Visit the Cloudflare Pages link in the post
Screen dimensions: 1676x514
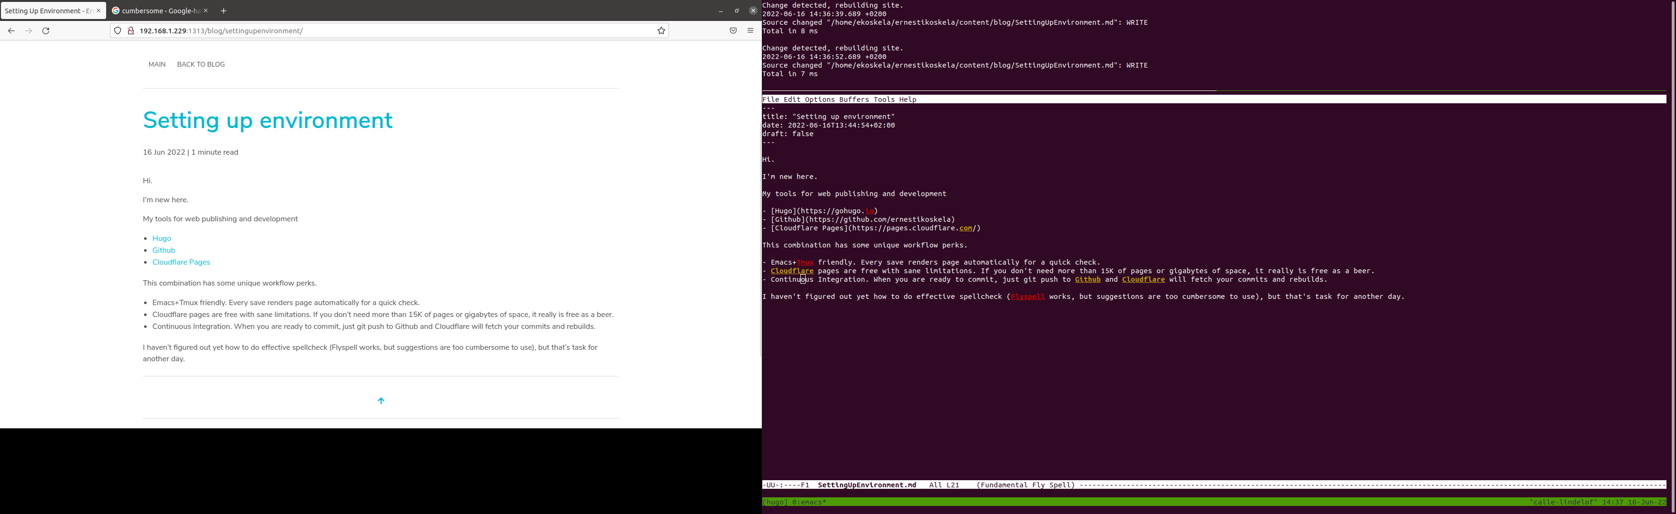[x=181, y=262]
